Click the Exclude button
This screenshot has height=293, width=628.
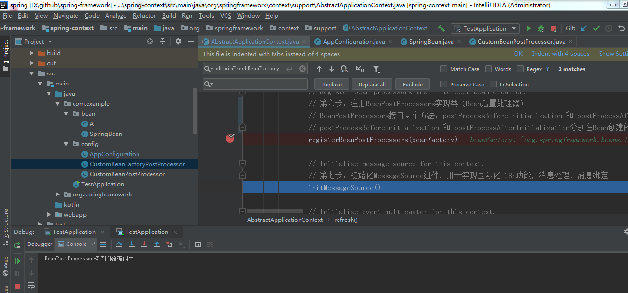[x=413, y=84]
